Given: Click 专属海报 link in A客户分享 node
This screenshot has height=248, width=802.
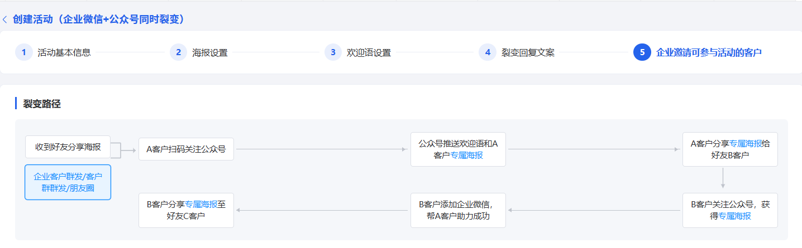Looking at the screenshot, I should click(746, 143).
